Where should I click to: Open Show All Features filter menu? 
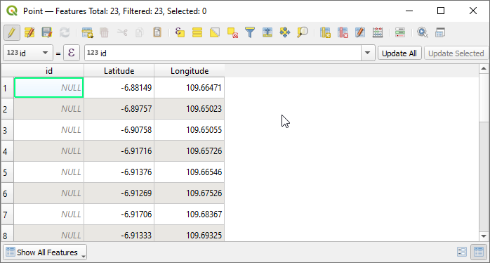45,252
